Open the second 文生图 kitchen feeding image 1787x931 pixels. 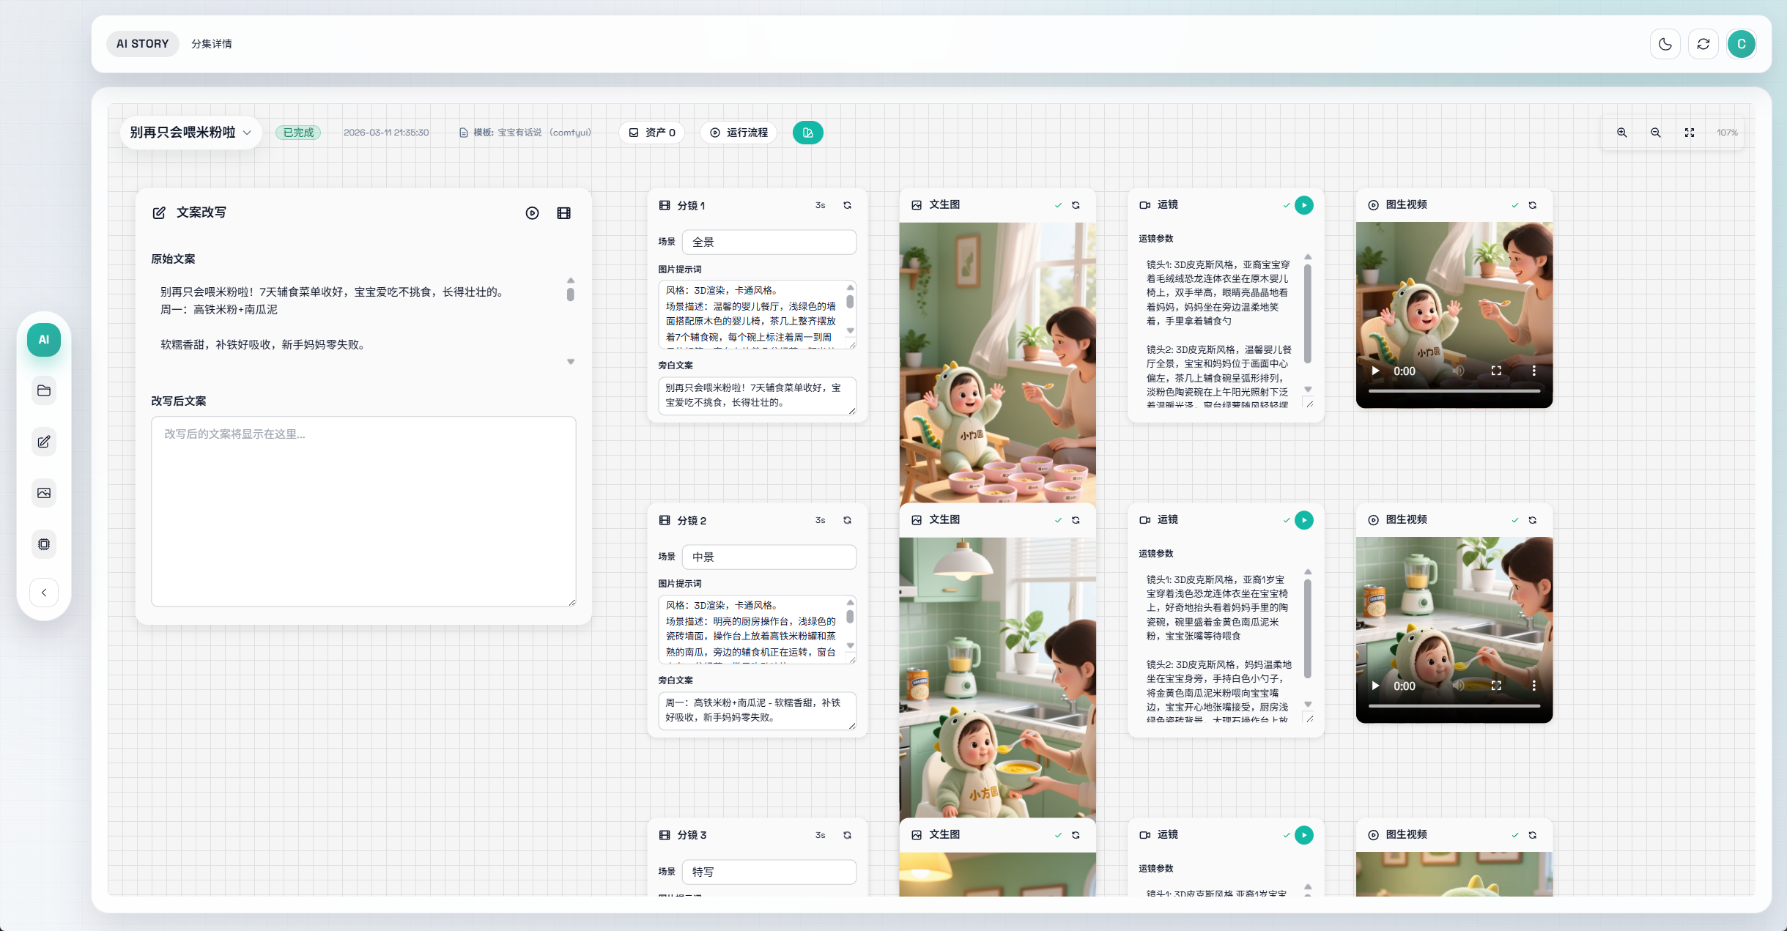pos(998,678)
